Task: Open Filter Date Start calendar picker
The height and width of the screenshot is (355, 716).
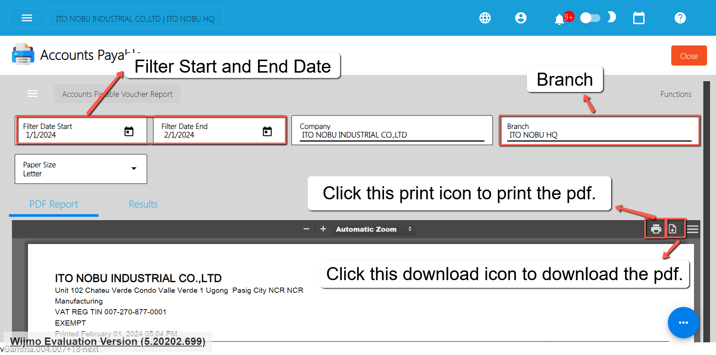Action: click(x=129, y=131)
